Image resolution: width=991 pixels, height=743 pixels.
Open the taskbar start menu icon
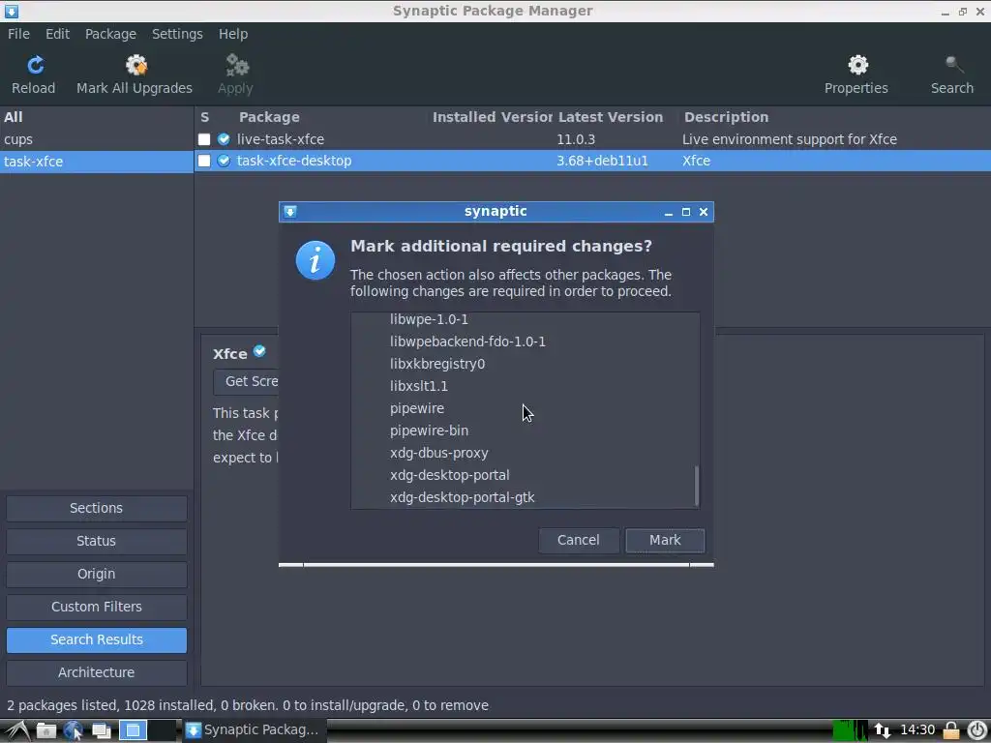[17, 730]
